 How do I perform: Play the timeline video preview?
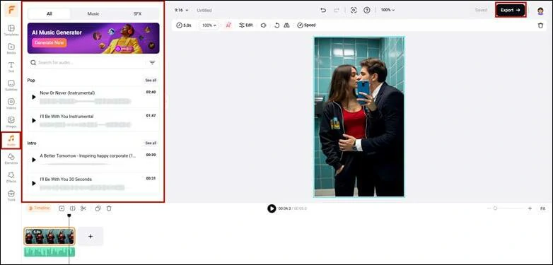pyautogui.click(x=272, y=208)
